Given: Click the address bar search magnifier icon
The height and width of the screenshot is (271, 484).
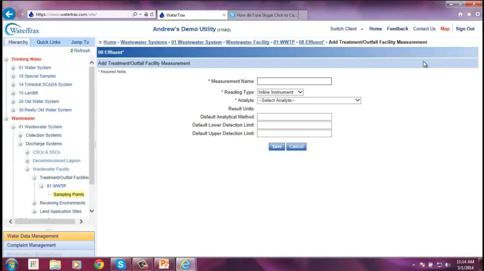Looking at the screenshot, I should 135,14.
